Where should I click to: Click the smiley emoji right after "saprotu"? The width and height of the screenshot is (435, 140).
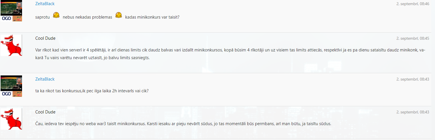[x=56, y=15]
